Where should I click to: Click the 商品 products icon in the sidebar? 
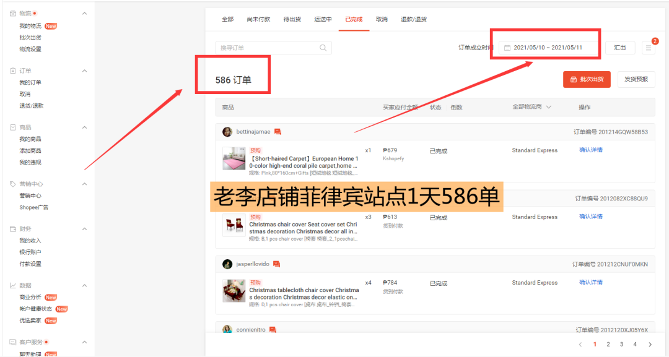pos(14,126)
